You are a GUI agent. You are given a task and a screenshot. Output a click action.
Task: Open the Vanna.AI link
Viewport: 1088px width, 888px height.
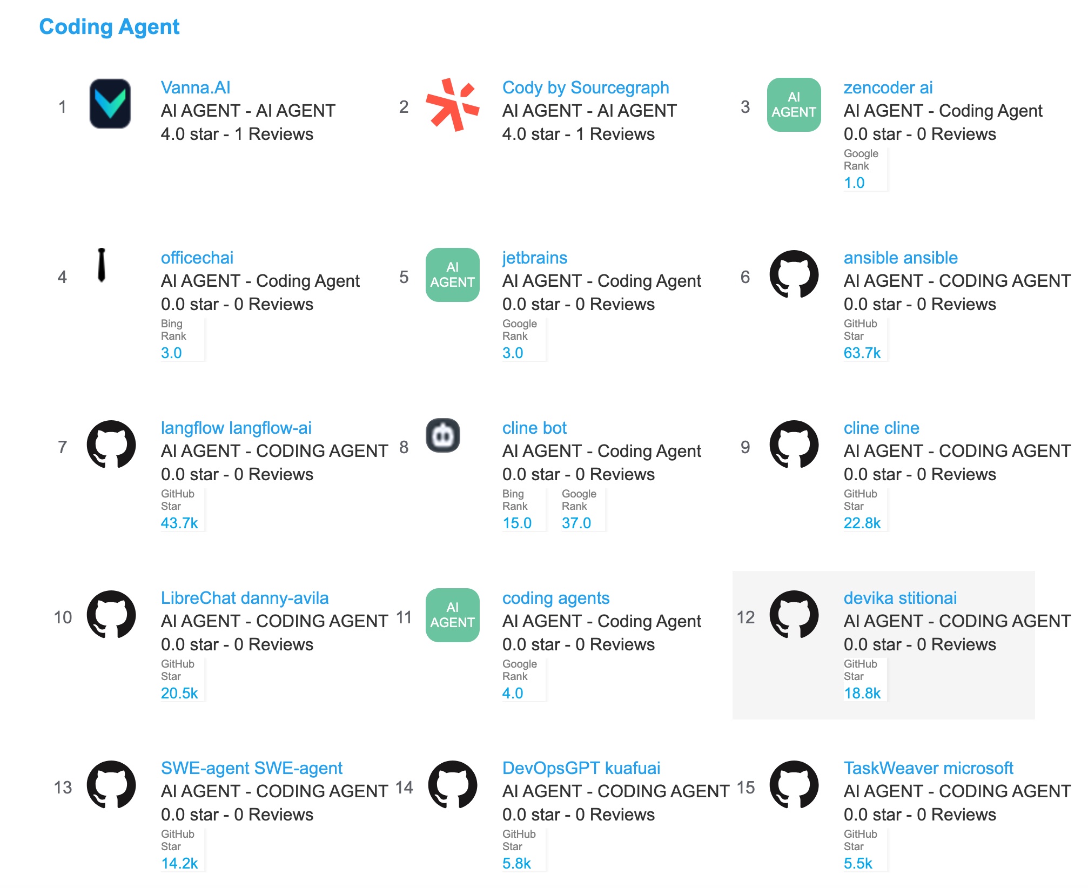[x=196, y=88]
